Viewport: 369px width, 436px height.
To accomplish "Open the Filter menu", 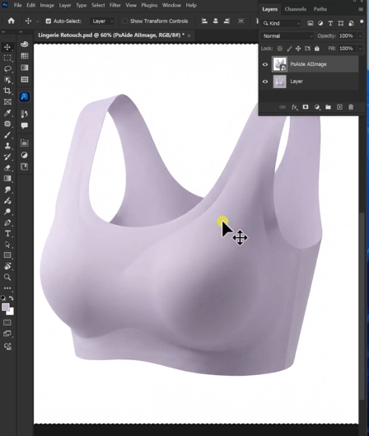I will coord(115,5).
